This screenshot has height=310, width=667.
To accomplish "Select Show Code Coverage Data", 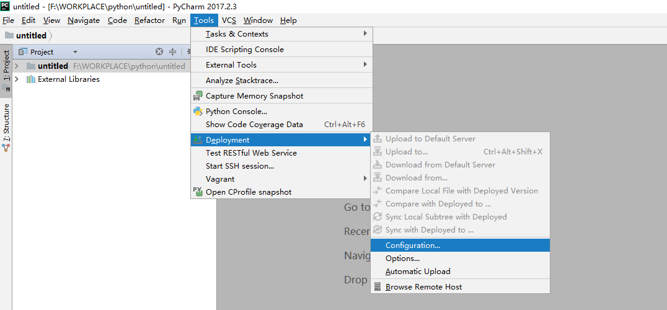I will (281, 125).
